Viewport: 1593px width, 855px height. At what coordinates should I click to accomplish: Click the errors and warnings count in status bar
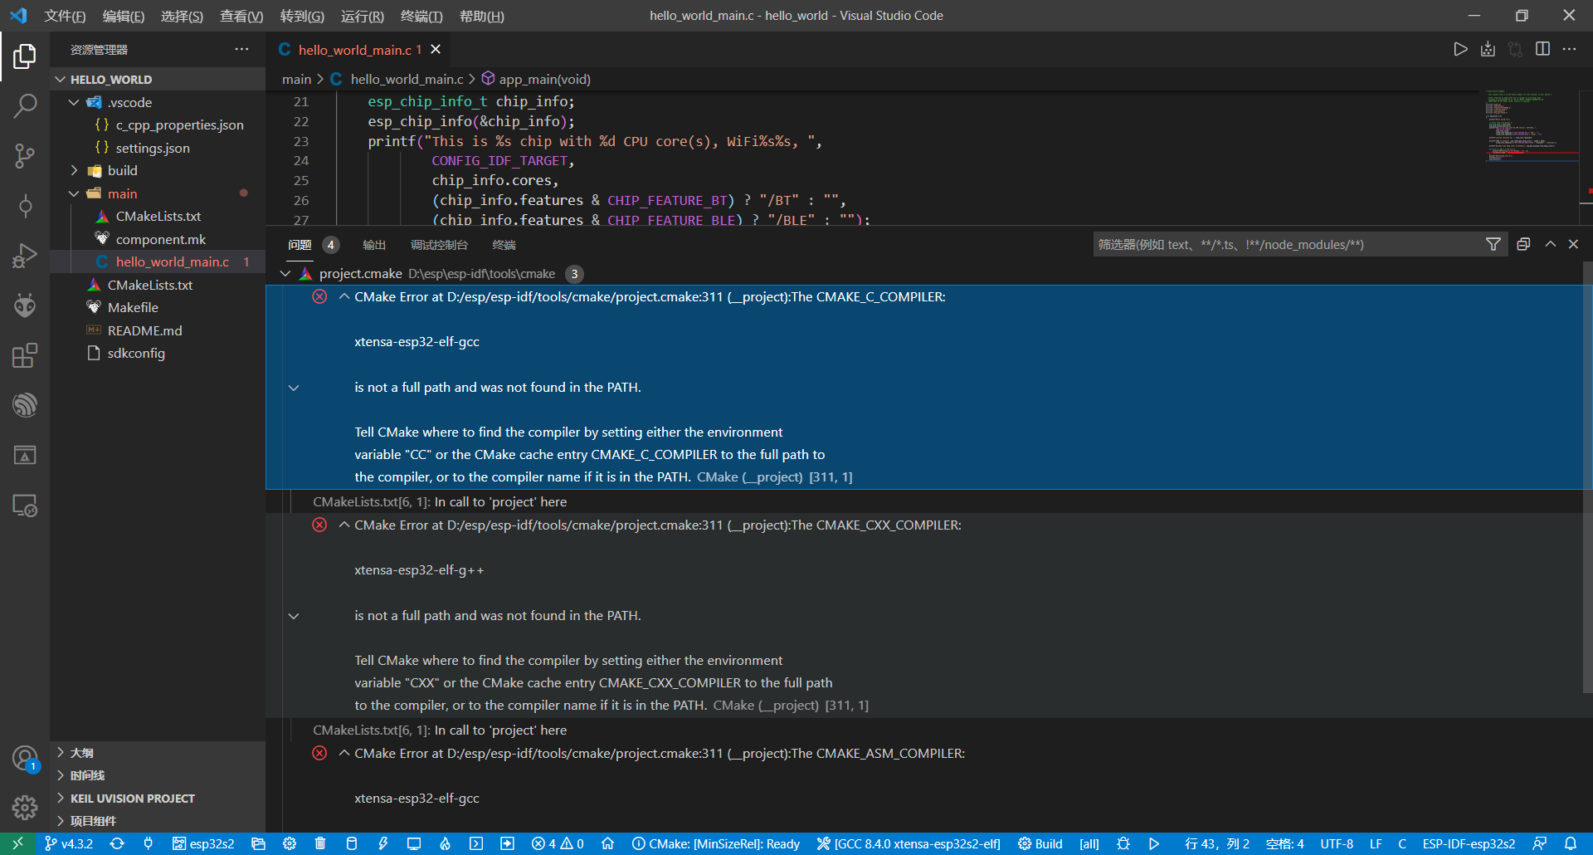tap(558, 843)
